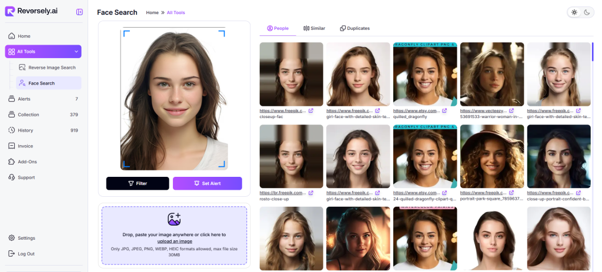Collapse the All Tools dropdown menu
This screenshot has height=272, width=602.
click(77, 52)
